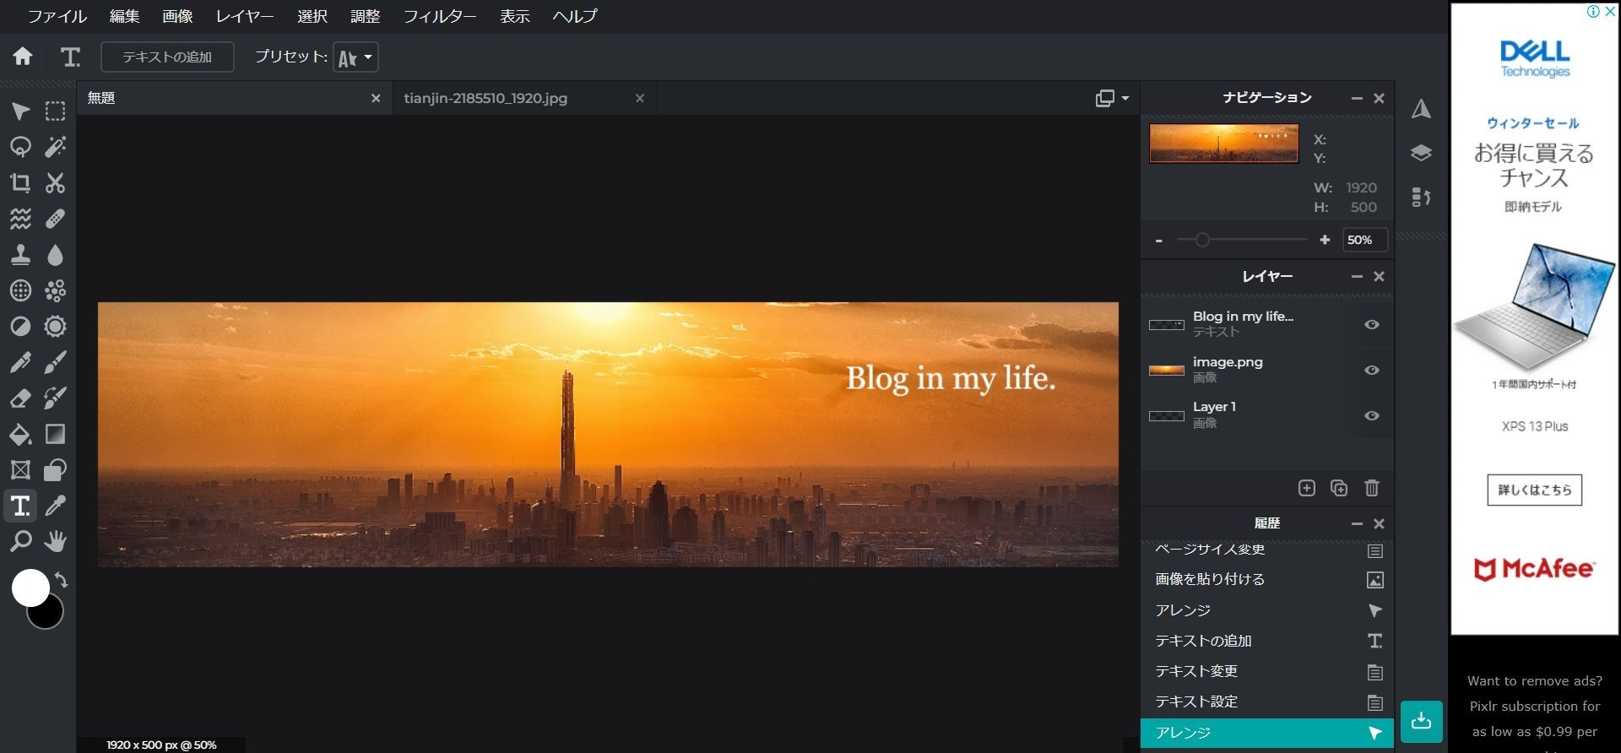The image size is (1621, 753).
Task: Select the Magic Wand tool
Action: 56,147
